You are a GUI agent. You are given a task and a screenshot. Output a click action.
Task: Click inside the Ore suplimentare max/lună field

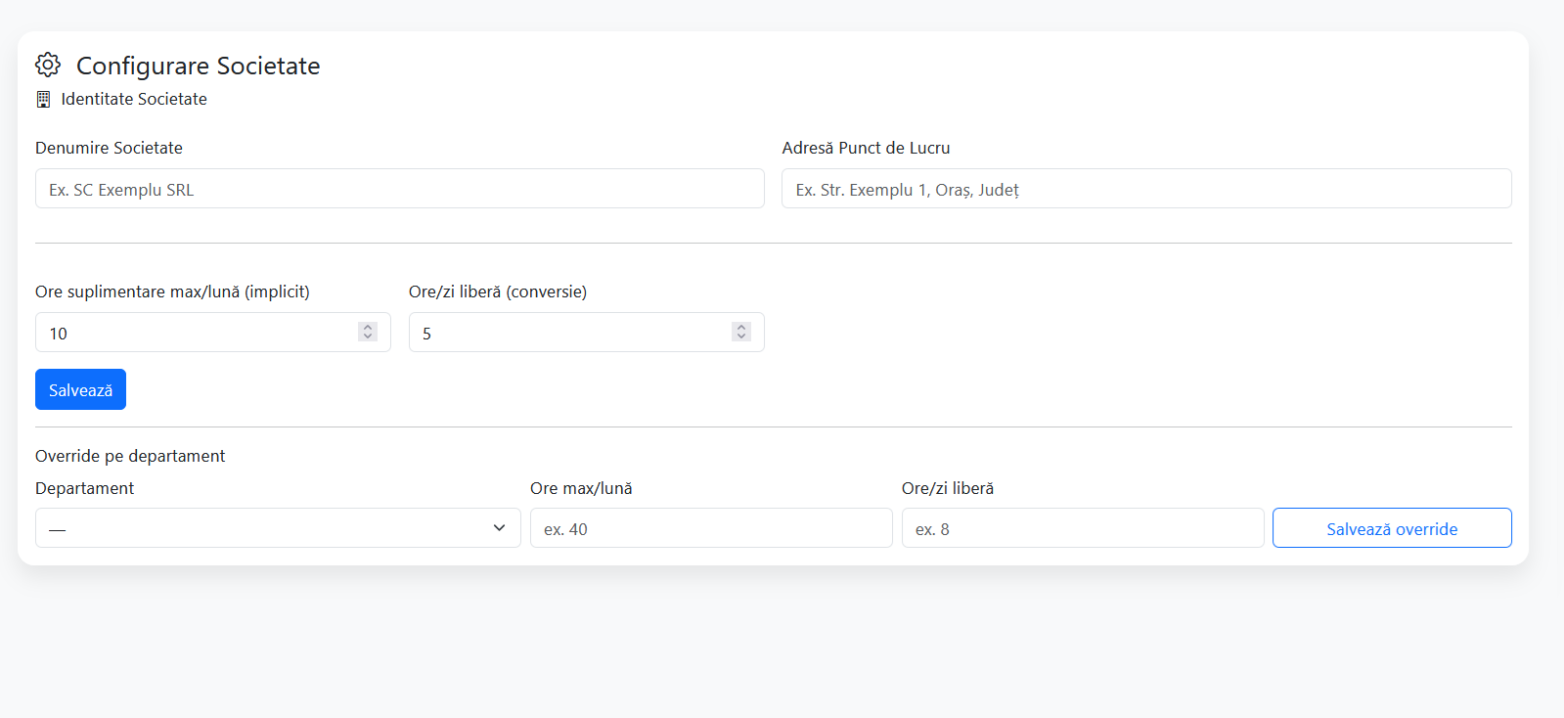point(196,333)
